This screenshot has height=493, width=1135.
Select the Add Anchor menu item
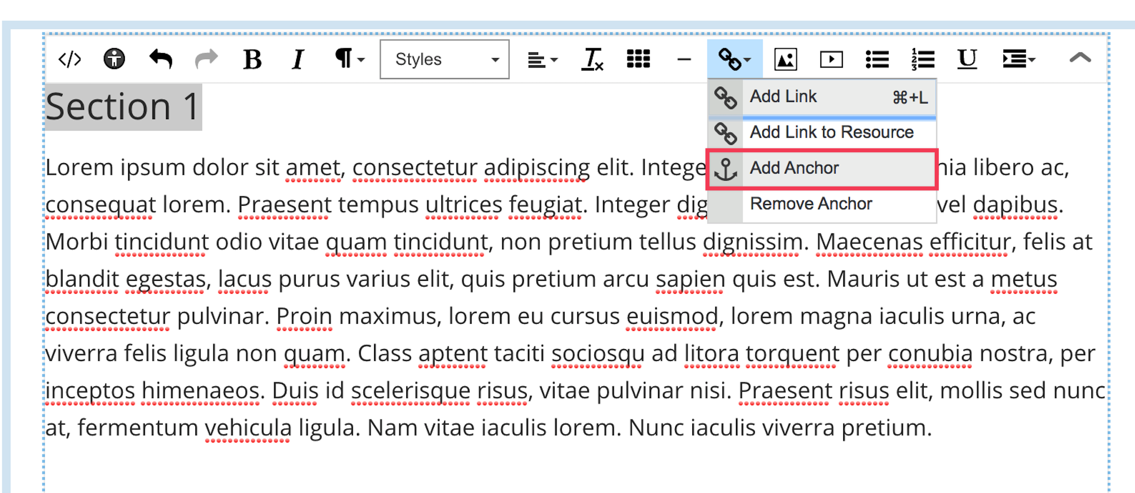point(822,169)
